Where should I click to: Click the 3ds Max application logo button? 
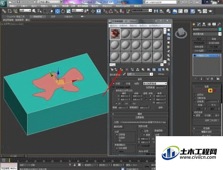click(x=3, y=3)
